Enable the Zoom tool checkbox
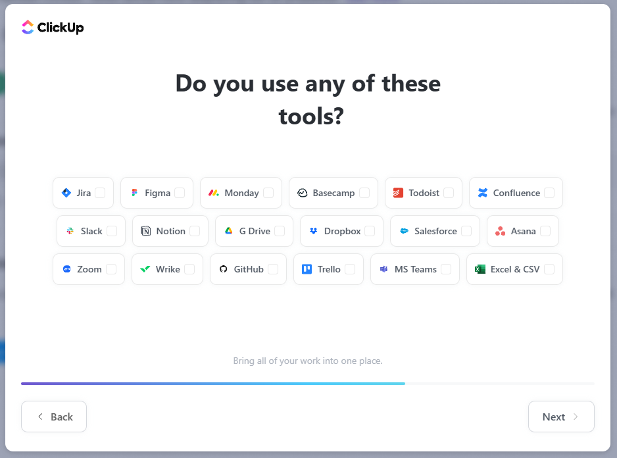Screen dimensions: 617x458 pos(111,269)
